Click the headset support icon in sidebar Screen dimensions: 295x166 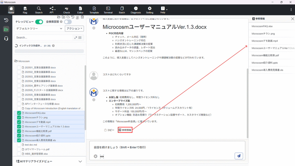[x=6, y=38]
